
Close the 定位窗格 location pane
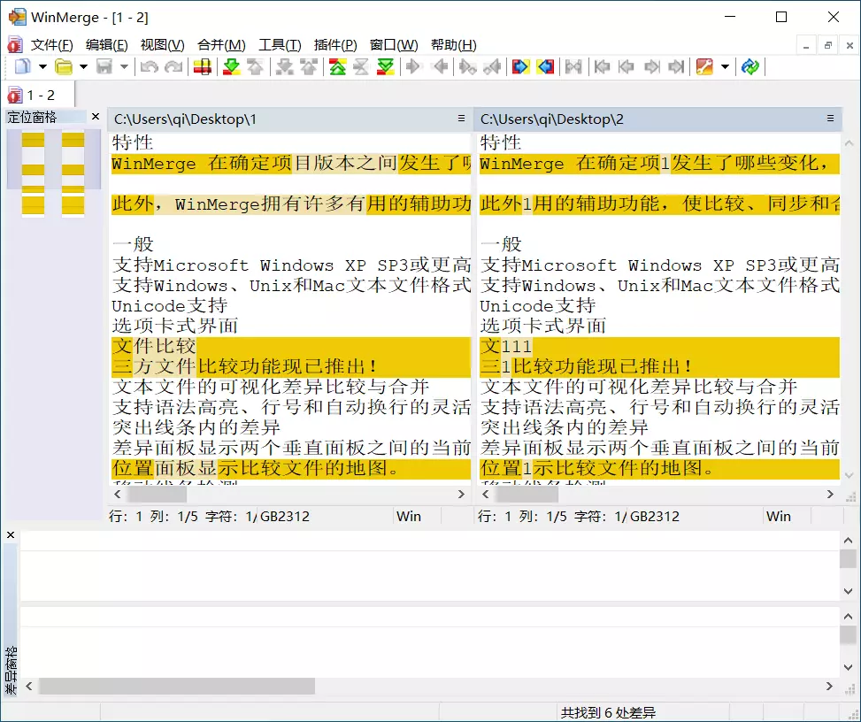(x=96, y=117)
